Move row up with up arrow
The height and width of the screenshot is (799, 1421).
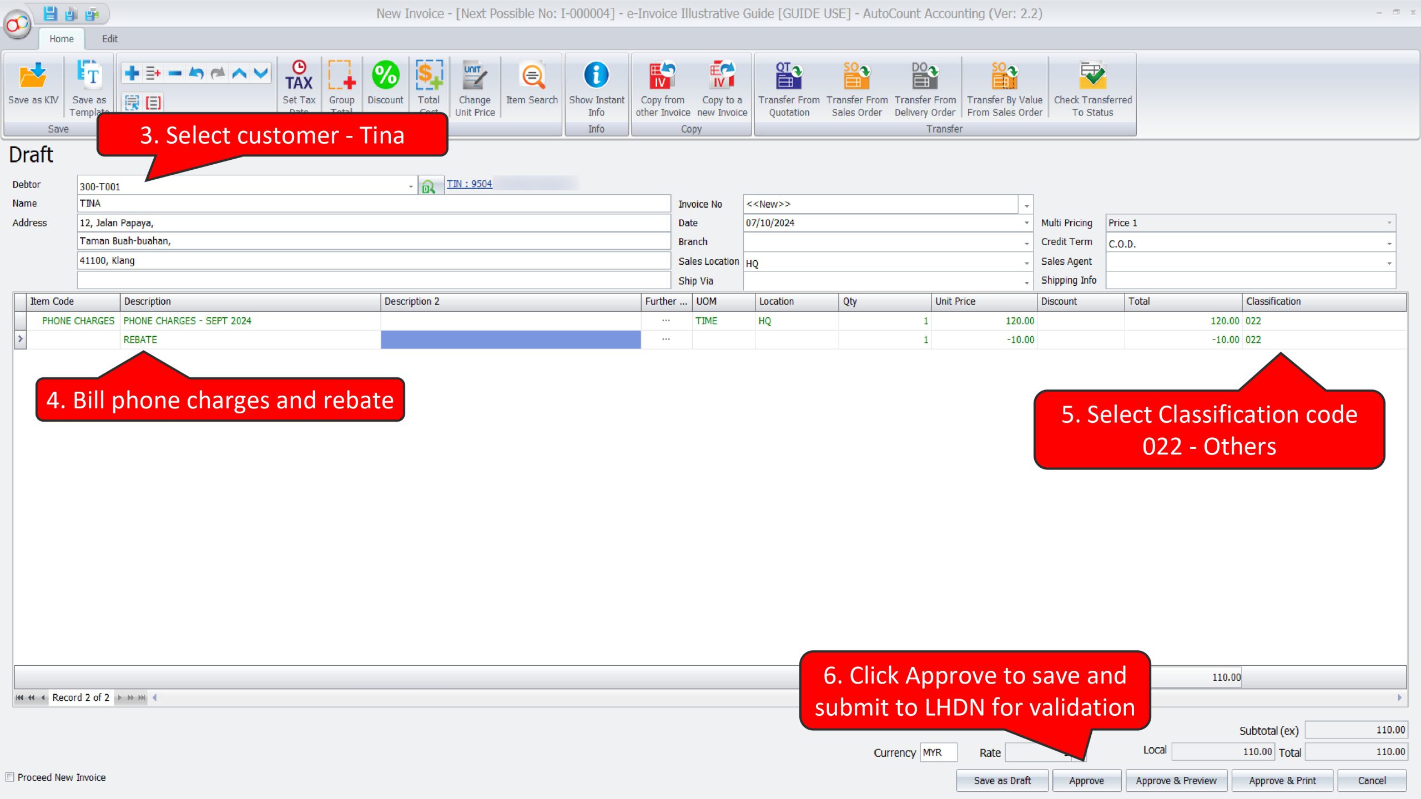[239, 73]
